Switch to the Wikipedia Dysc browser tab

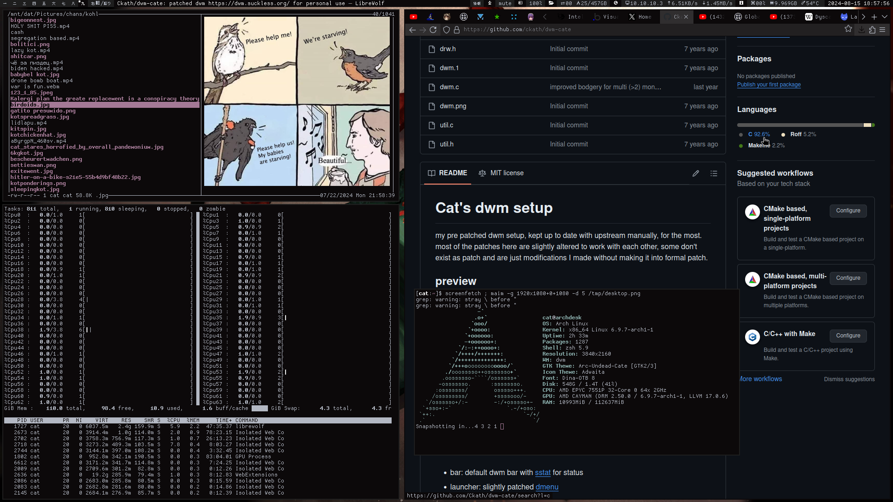817,17
